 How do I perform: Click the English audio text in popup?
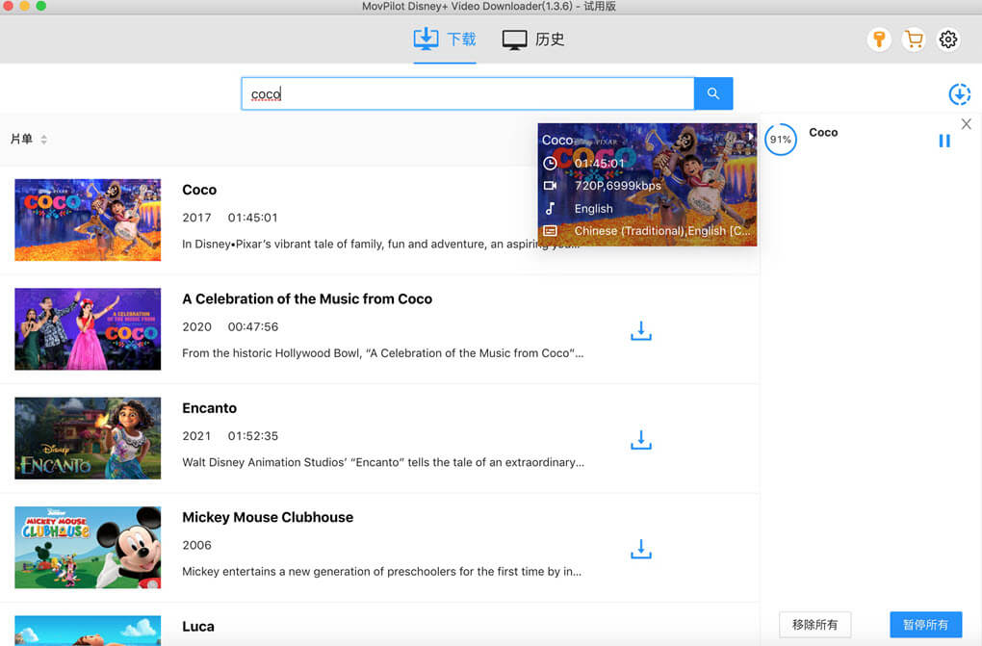click(x=594, y=209)
